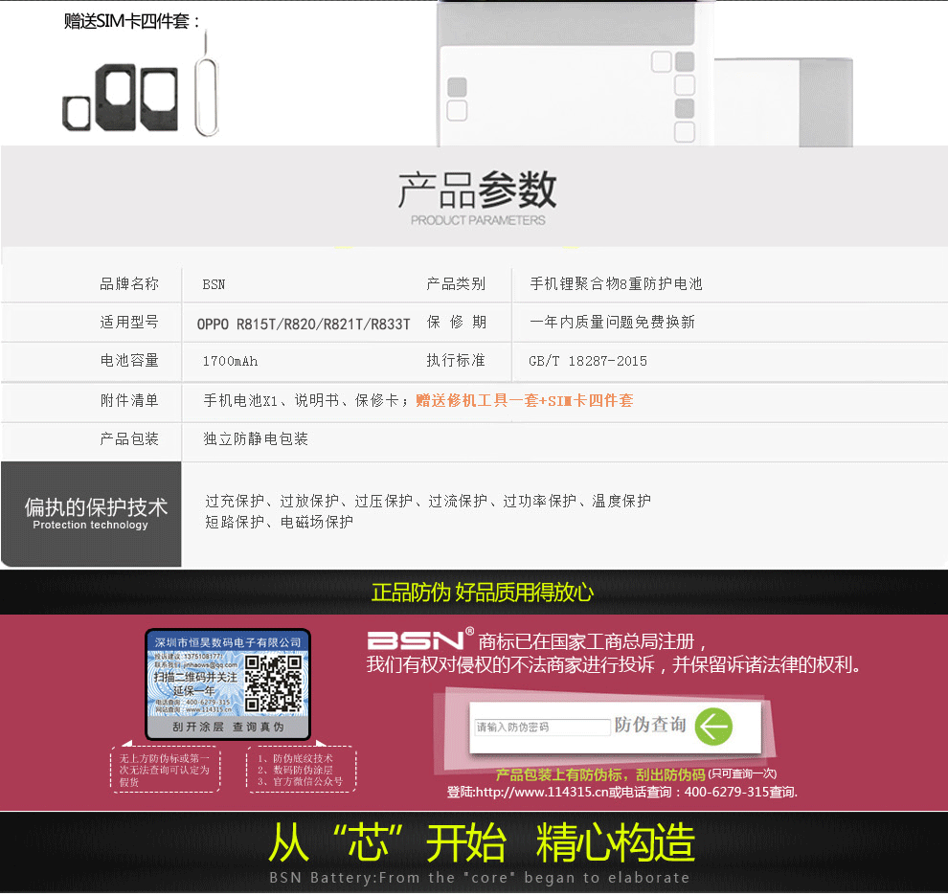Open the www.114315.cn link

(x=544, y=793)
